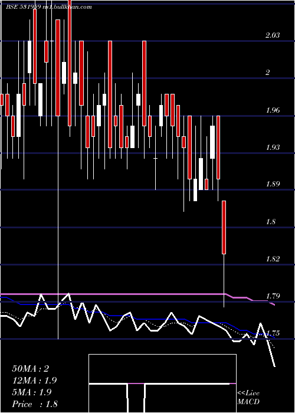The height and width of the screenshot is (413, 295).
Task: Click the 5MA : 1.9 legend text
Action: point(32,392)
